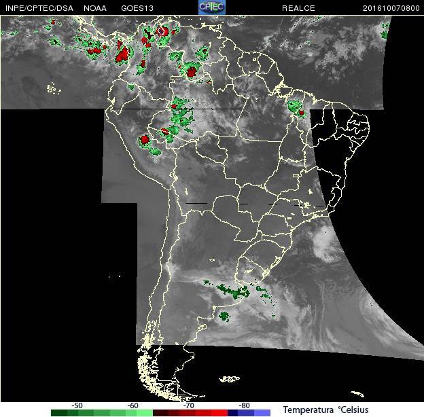Click the blue segment of color scale
The width and height of the screenshot is (424, 417).
pyautogui.click(x=246, y=413)
